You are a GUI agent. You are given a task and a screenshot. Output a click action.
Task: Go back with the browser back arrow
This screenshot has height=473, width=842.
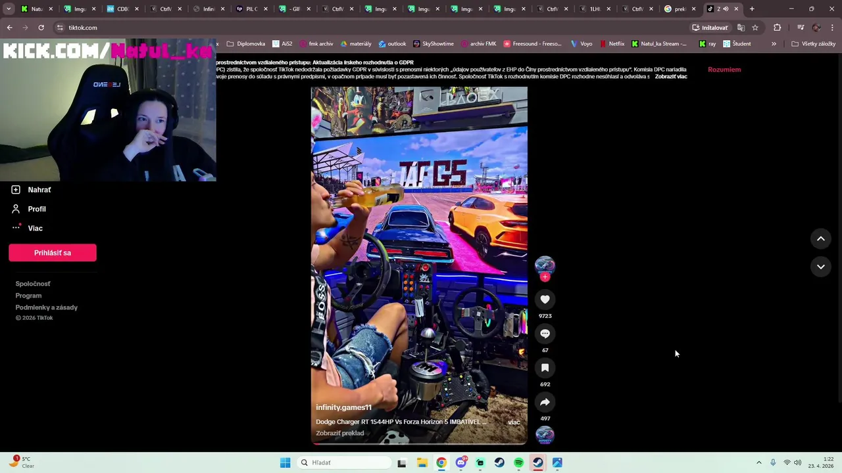click(x=9, y=28)
